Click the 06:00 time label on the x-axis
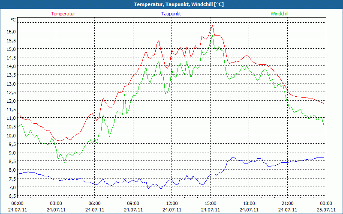This screenshot has width=343, height=214. point(95,204)
